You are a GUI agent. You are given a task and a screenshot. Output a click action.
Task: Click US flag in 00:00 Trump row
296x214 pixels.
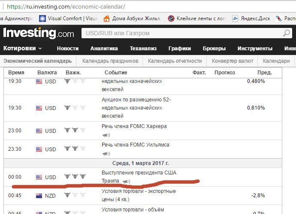click(x=39, y=177)
